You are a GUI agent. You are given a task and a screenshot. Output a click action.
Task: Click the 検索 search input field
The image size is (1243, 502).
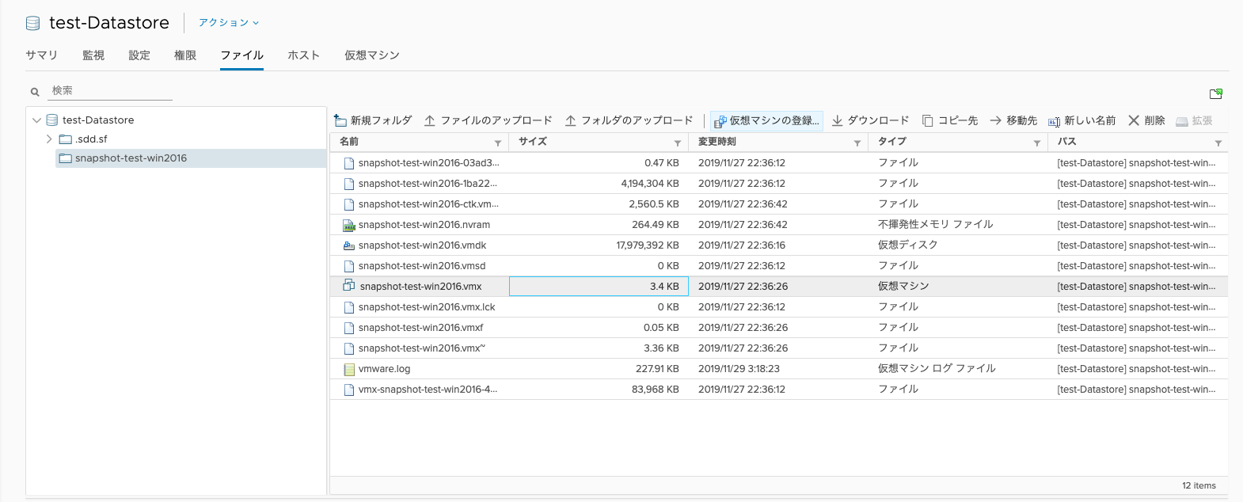[111, 91]
